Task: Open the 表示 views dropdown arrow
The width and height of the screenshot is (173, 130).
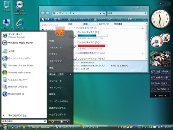Action: click(65, 19)
